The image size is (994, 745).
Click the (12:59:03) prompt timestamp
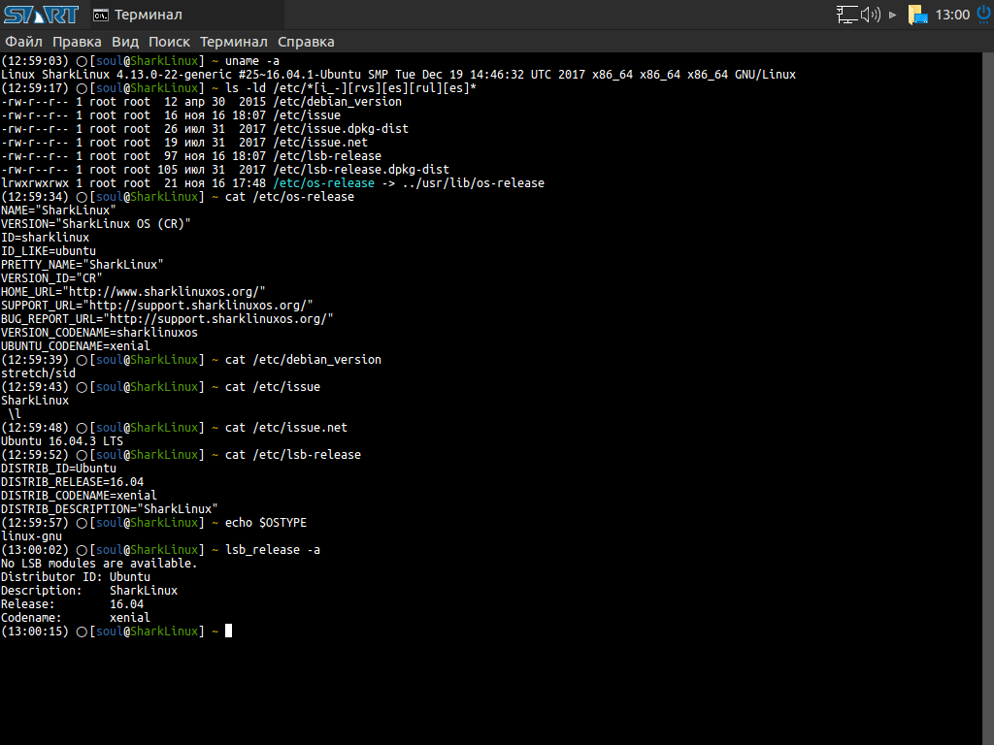(35, 61)
